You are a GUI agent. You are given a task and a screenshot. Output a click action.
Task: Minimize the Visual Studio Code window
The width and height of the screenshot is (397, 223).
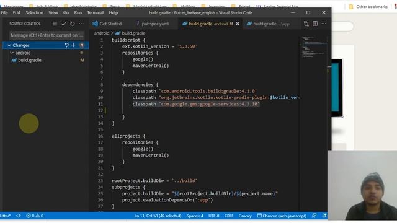point(293,12)
